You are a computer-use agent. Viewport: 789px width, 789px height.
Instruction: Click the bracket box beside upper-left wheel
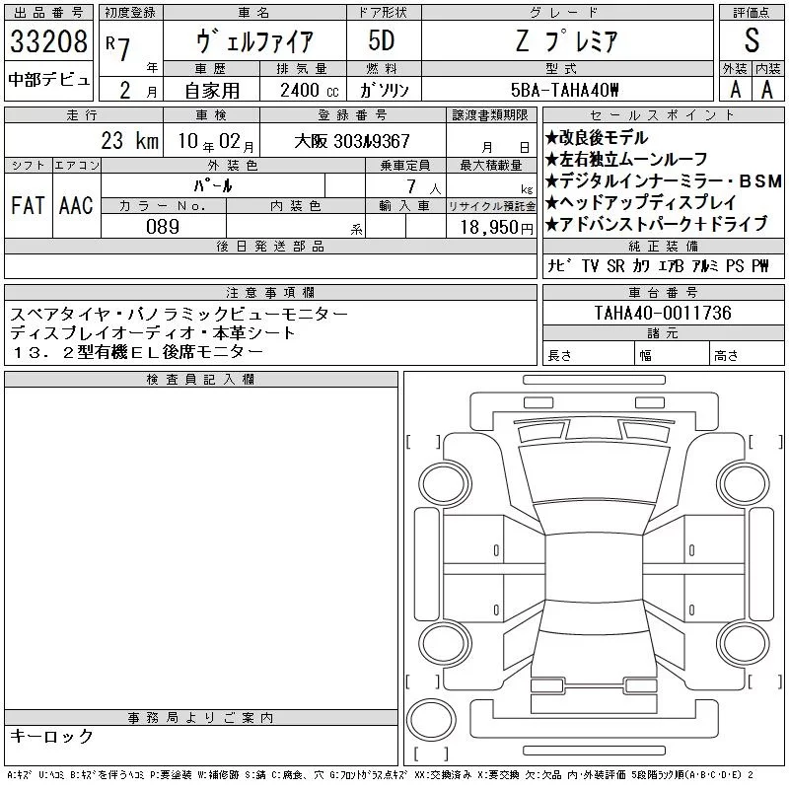[x=423, y=441]
